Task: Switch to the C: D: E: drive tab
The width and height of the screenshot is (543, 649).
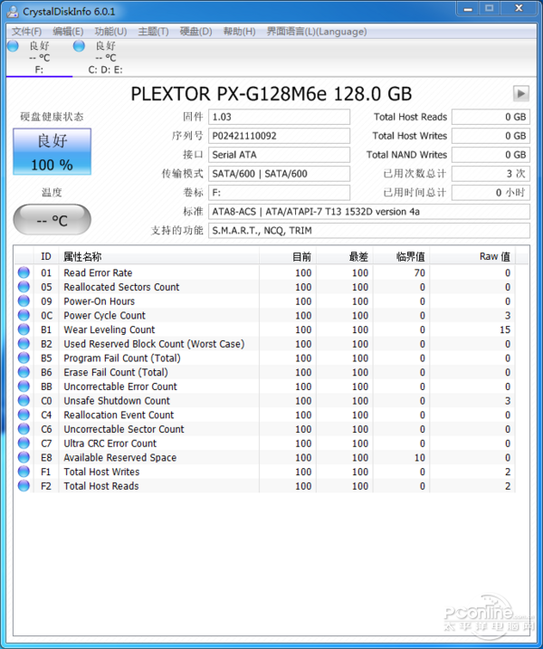Action: coord(105,57)
